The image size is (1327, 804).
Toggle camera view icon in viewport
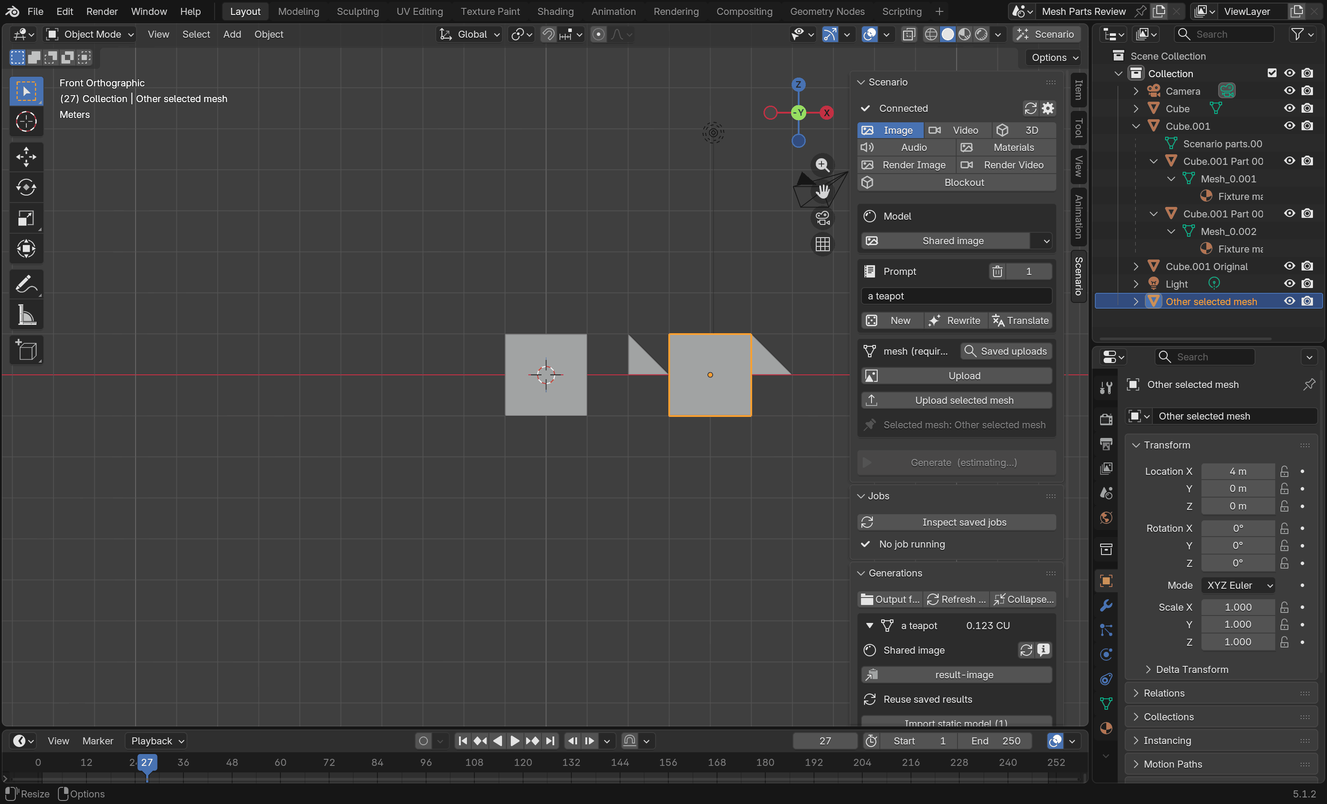click(x=822, y=217)
